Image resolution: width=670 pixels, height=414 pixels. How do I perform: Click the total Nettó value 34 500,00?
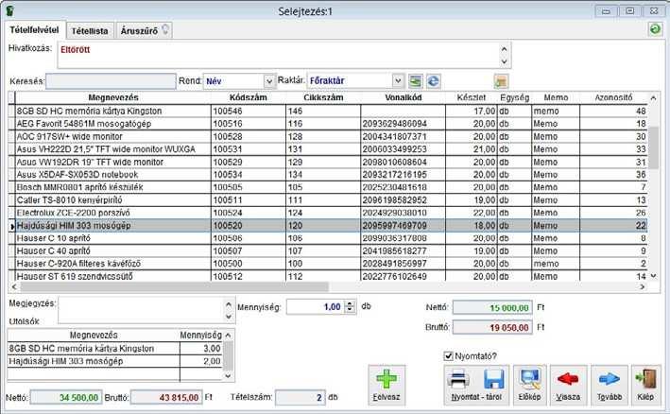66,397
